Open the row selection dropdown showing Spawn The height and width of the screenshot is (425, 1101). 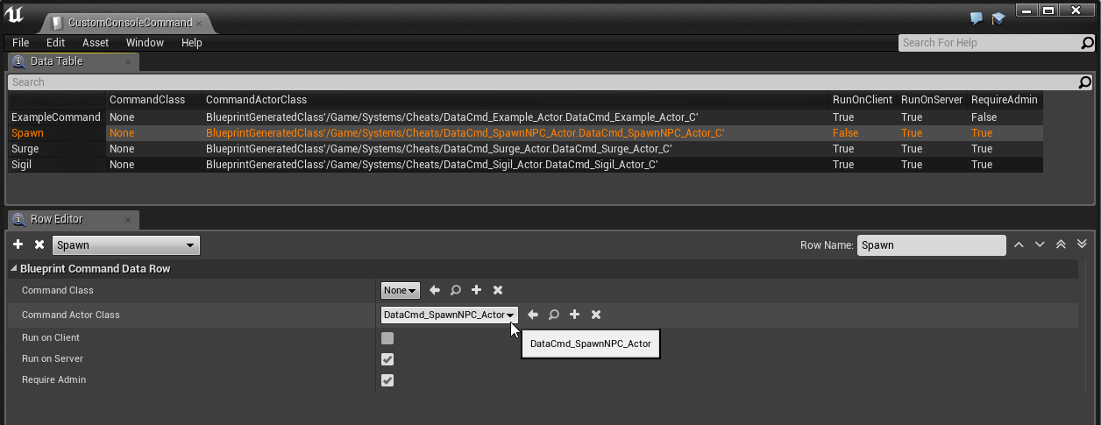126,245
